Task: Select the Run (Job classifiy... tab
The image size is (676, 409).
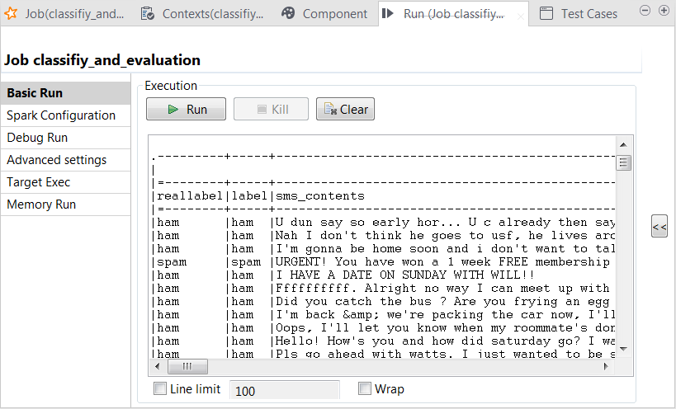Action: coord(453,14)
